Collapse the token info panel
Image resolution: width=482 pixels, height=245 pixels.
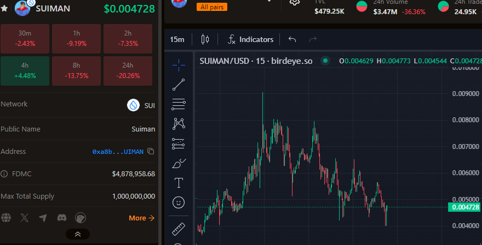point(78,234)
